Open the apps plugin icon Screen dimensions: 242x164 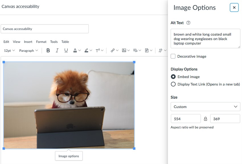pos(160,50)
